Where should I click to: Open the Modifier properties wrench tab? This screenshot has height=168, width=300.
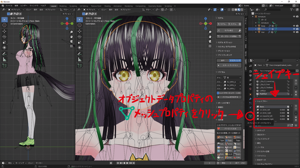tap(250, 99)
